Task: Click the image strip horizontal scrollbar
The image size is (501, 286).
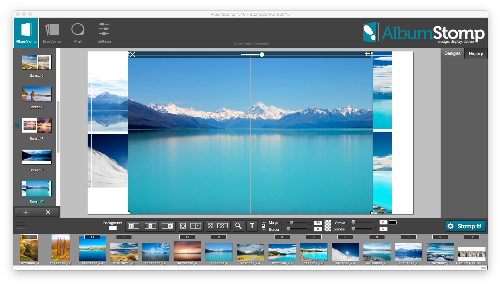Action: point(484,268)
